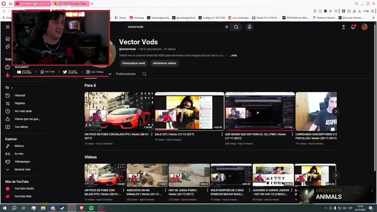Open Videojuegos under Explorar
This screenshot has height=212, width=377.
click(22, 162)
